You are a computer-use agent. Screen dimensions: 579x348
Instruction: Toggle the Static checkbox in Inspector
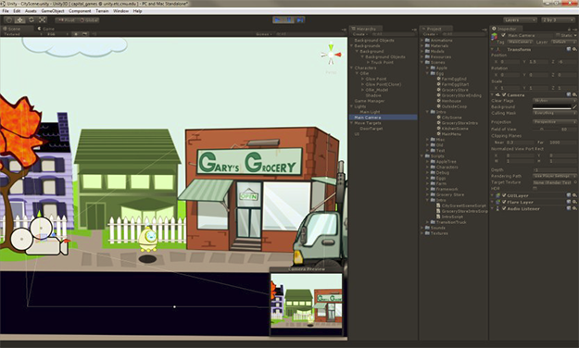point(558,35)
